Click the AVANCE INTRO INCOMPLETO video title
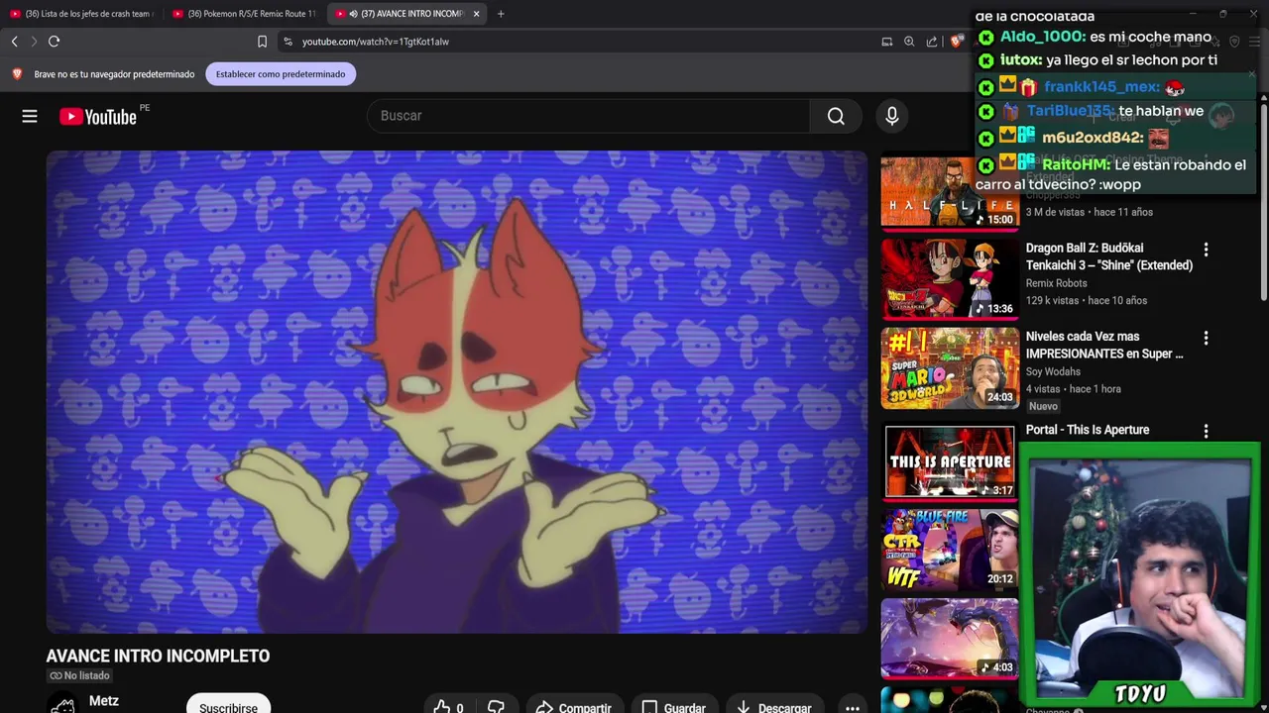The width and height of the screenshot is (1269, 713). [x=158, y=656]
